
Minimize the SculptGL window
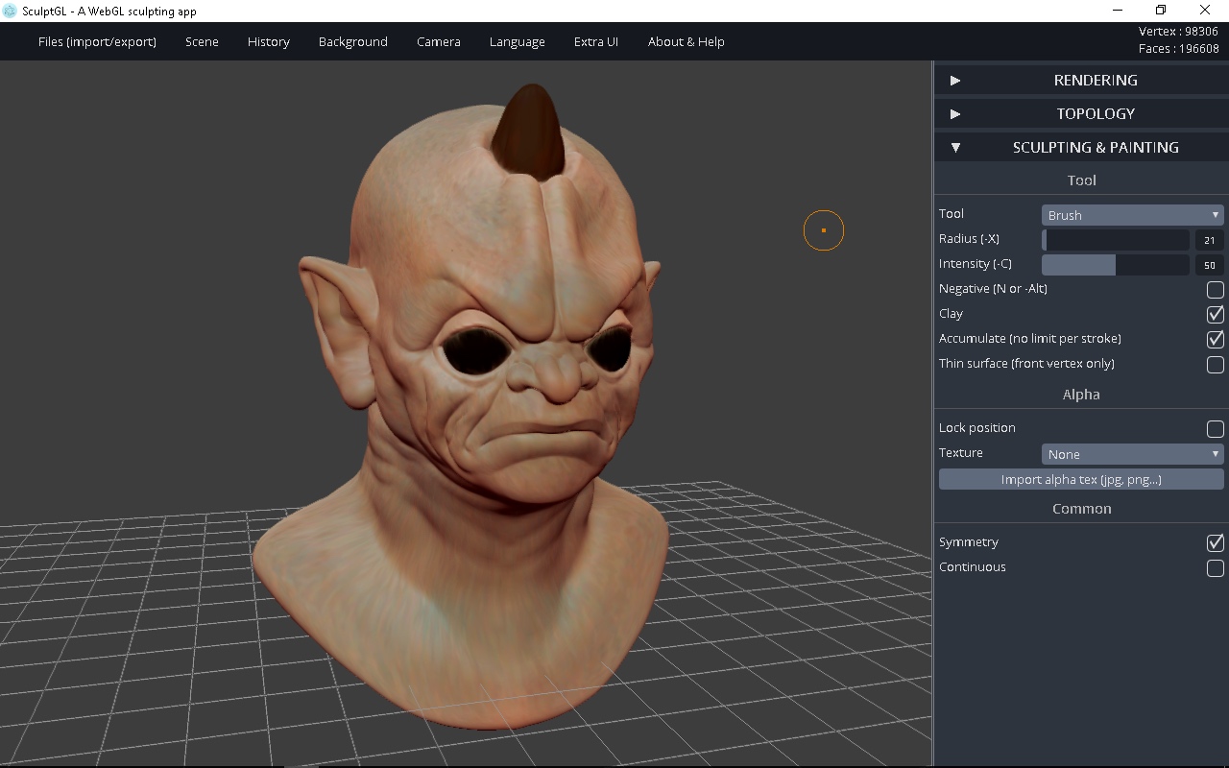click(x=1118, y=10)
